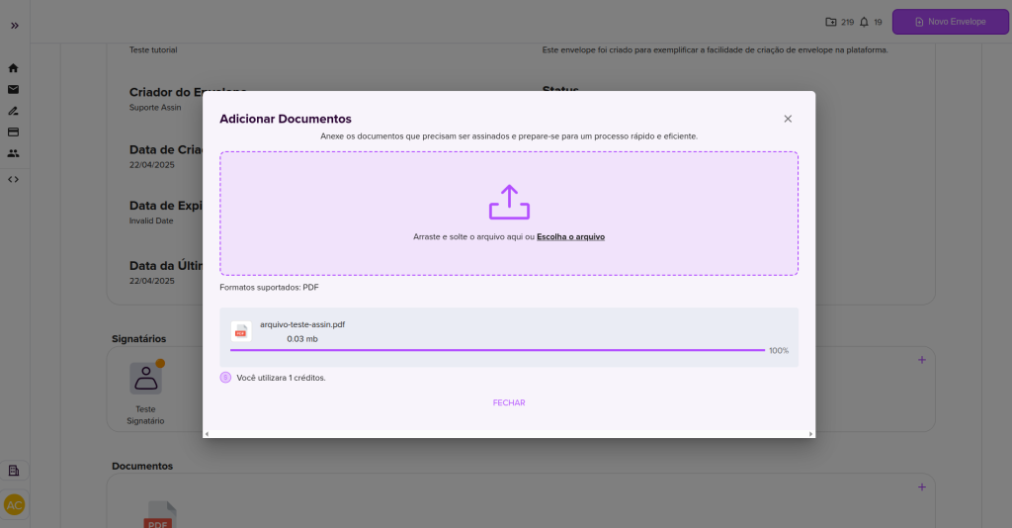Open the developer code icon in sidebar
This screenshot has height=528, width=1012.
(13, 179)
